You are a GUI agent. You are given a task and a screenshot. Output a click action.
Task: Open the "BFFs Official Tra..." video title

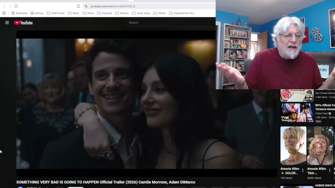click(x=325, y=107)
